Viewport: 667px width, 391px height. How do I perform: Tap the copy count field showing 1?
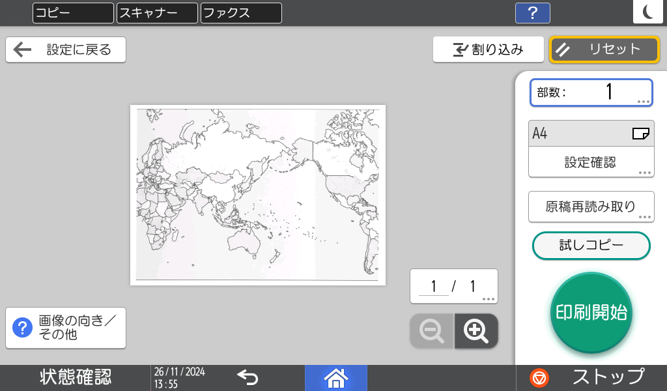pos(591,92)
